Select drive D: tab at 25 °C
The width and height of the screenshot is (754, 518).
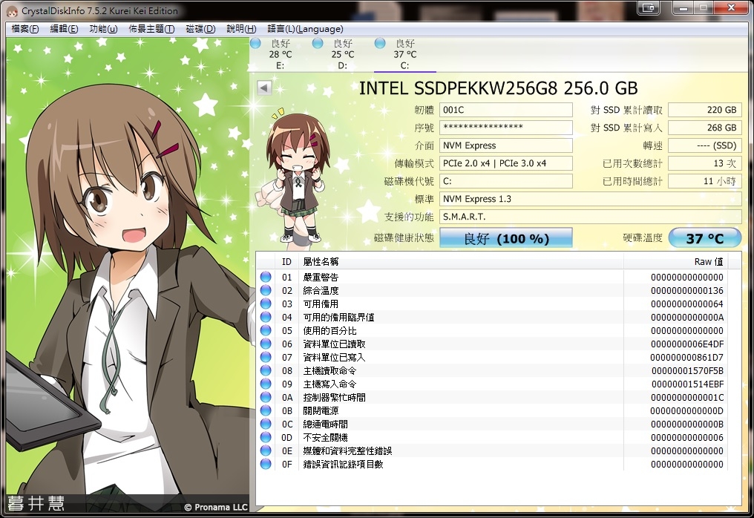(342, 54)
